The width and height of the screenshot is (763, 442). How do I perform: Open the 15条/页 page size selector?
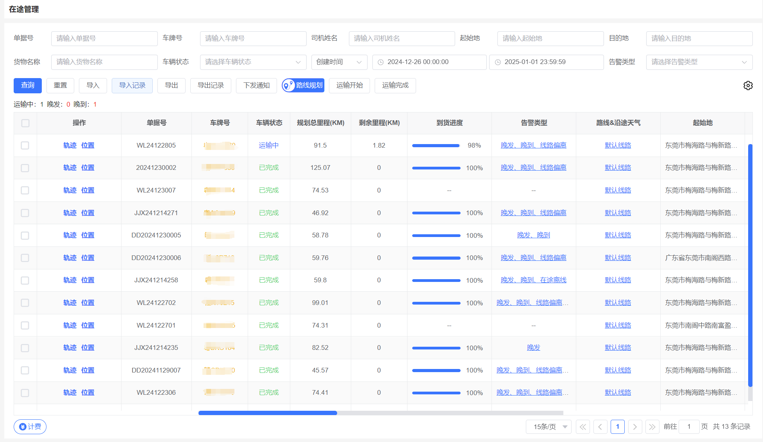(x=549, y=427)
